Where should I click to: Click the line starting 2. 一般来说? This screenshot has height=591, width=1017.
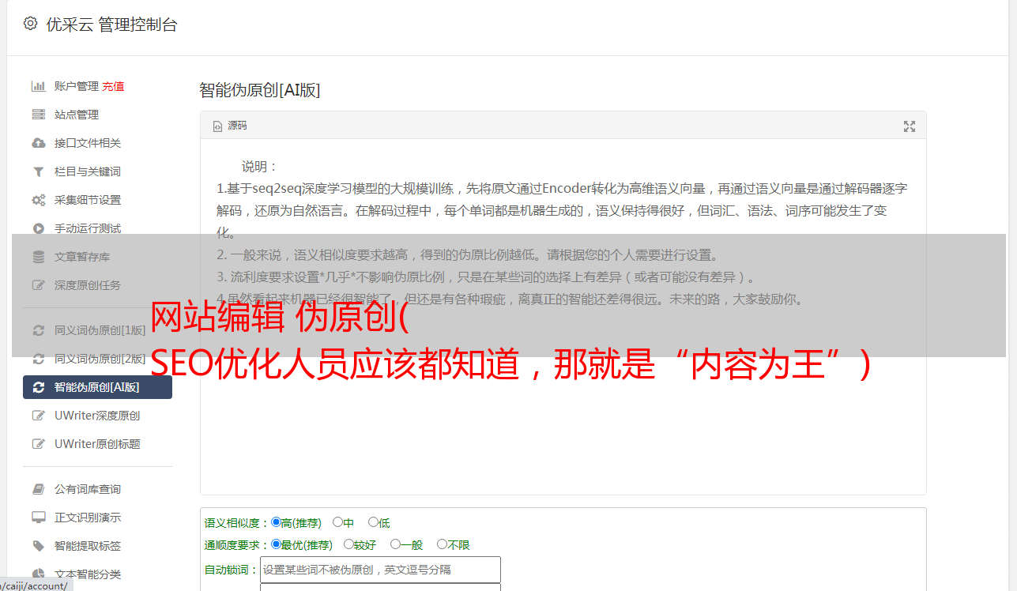tap(468, 255)
